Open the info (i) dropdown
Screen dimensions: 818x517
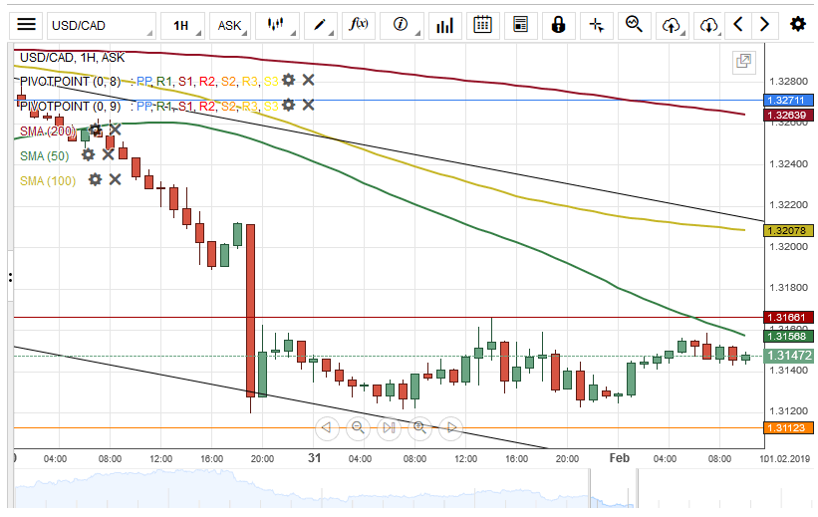point(402,25)
